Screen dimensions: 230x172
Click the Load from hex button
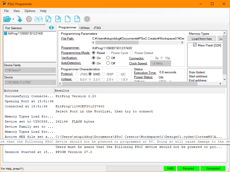pyautogui.click(x=202, y=39)
